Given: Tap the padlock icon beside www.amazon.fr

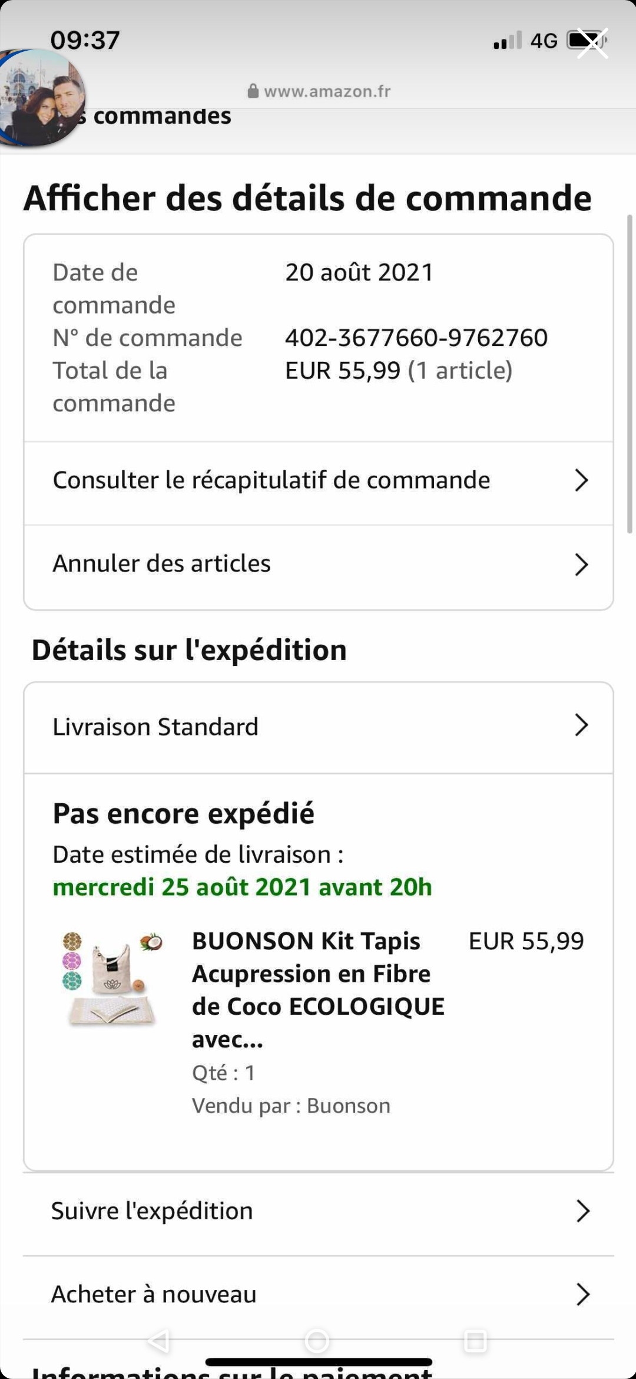Looking at the screenshot, I should (253, 91).
